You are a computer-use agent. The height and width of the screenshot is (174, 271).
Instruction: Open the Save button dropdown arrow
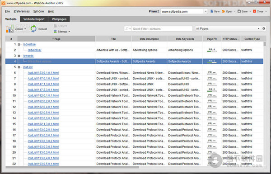[x=250, y=11]
